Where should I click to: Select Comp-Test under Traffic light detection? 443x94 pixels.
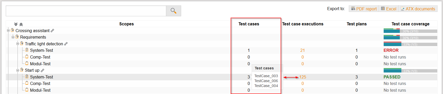pos(40,57)
